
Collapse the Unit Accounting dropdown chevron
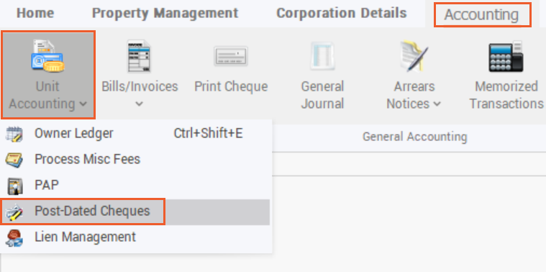coord(83,104)
